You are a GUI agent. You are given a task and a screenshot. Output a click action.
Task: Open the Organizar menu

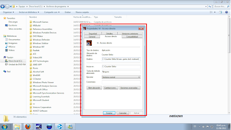point(8,12)
